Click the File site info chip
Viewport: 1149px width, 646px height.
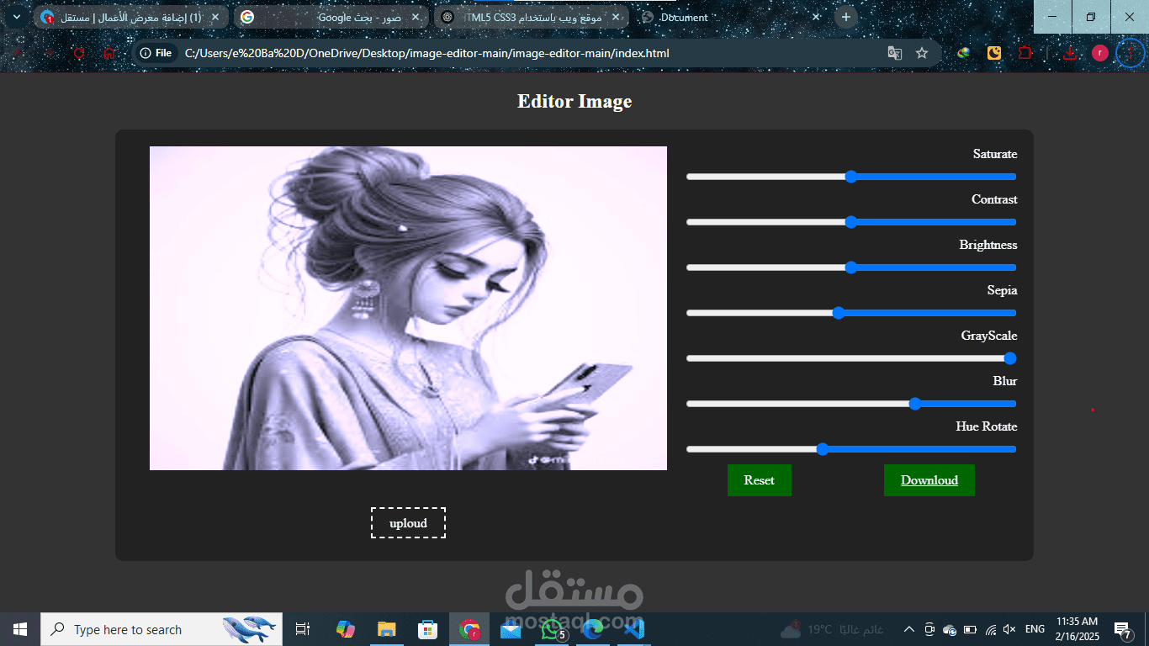(156, 53)
